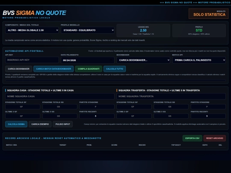This screenshot has width=231, height=173.
Task: Click the Esporta CSV button
Action: tap(192, 138)
